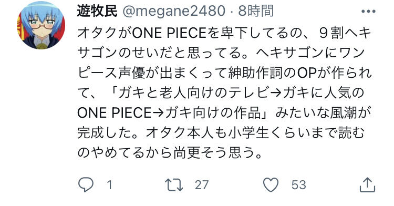Click the like count 53
Screen dimensions: 394x206
(x=299, y=185)
